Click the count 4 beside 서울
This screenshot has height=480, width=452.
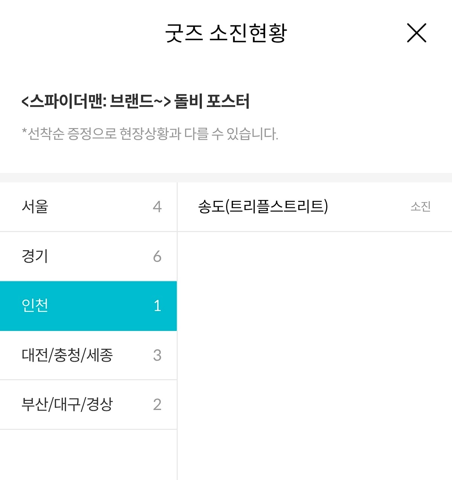pos(157,207)
